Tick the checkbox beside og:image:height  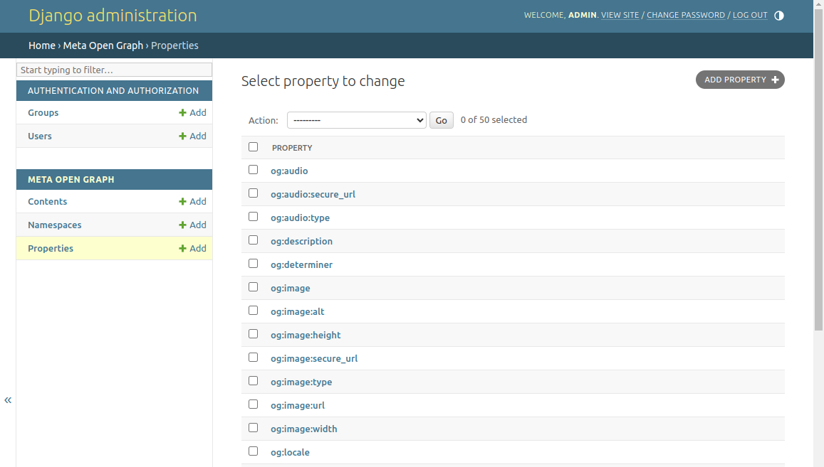coord(254,333)
